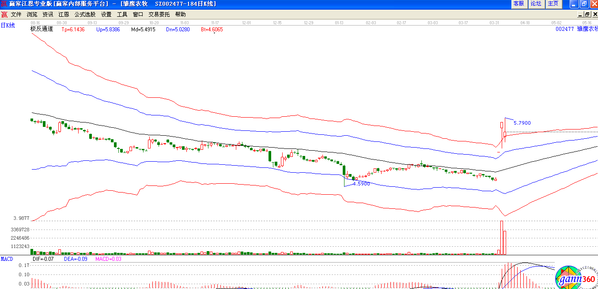The width and height of the screenshot is (598, 289).
Task: Click the MACD indicator panel label
Action: 7,259
